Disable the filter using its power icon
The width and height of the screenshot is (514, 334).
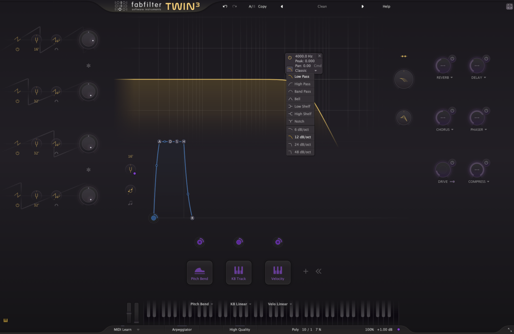click(x=290, y=58)
